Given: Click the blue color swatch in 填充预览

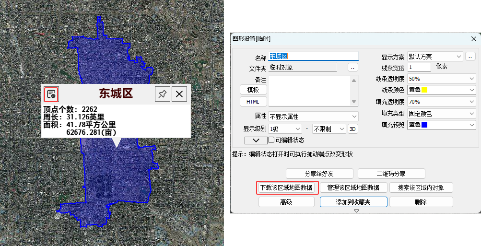Looking at the screenshot, I should pyautogui.click(x=424, y=125).
